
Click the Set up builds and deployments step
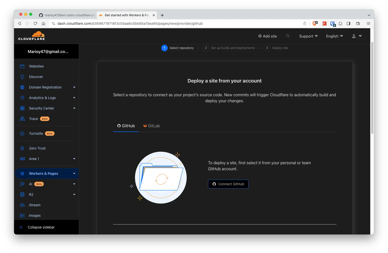229,48
